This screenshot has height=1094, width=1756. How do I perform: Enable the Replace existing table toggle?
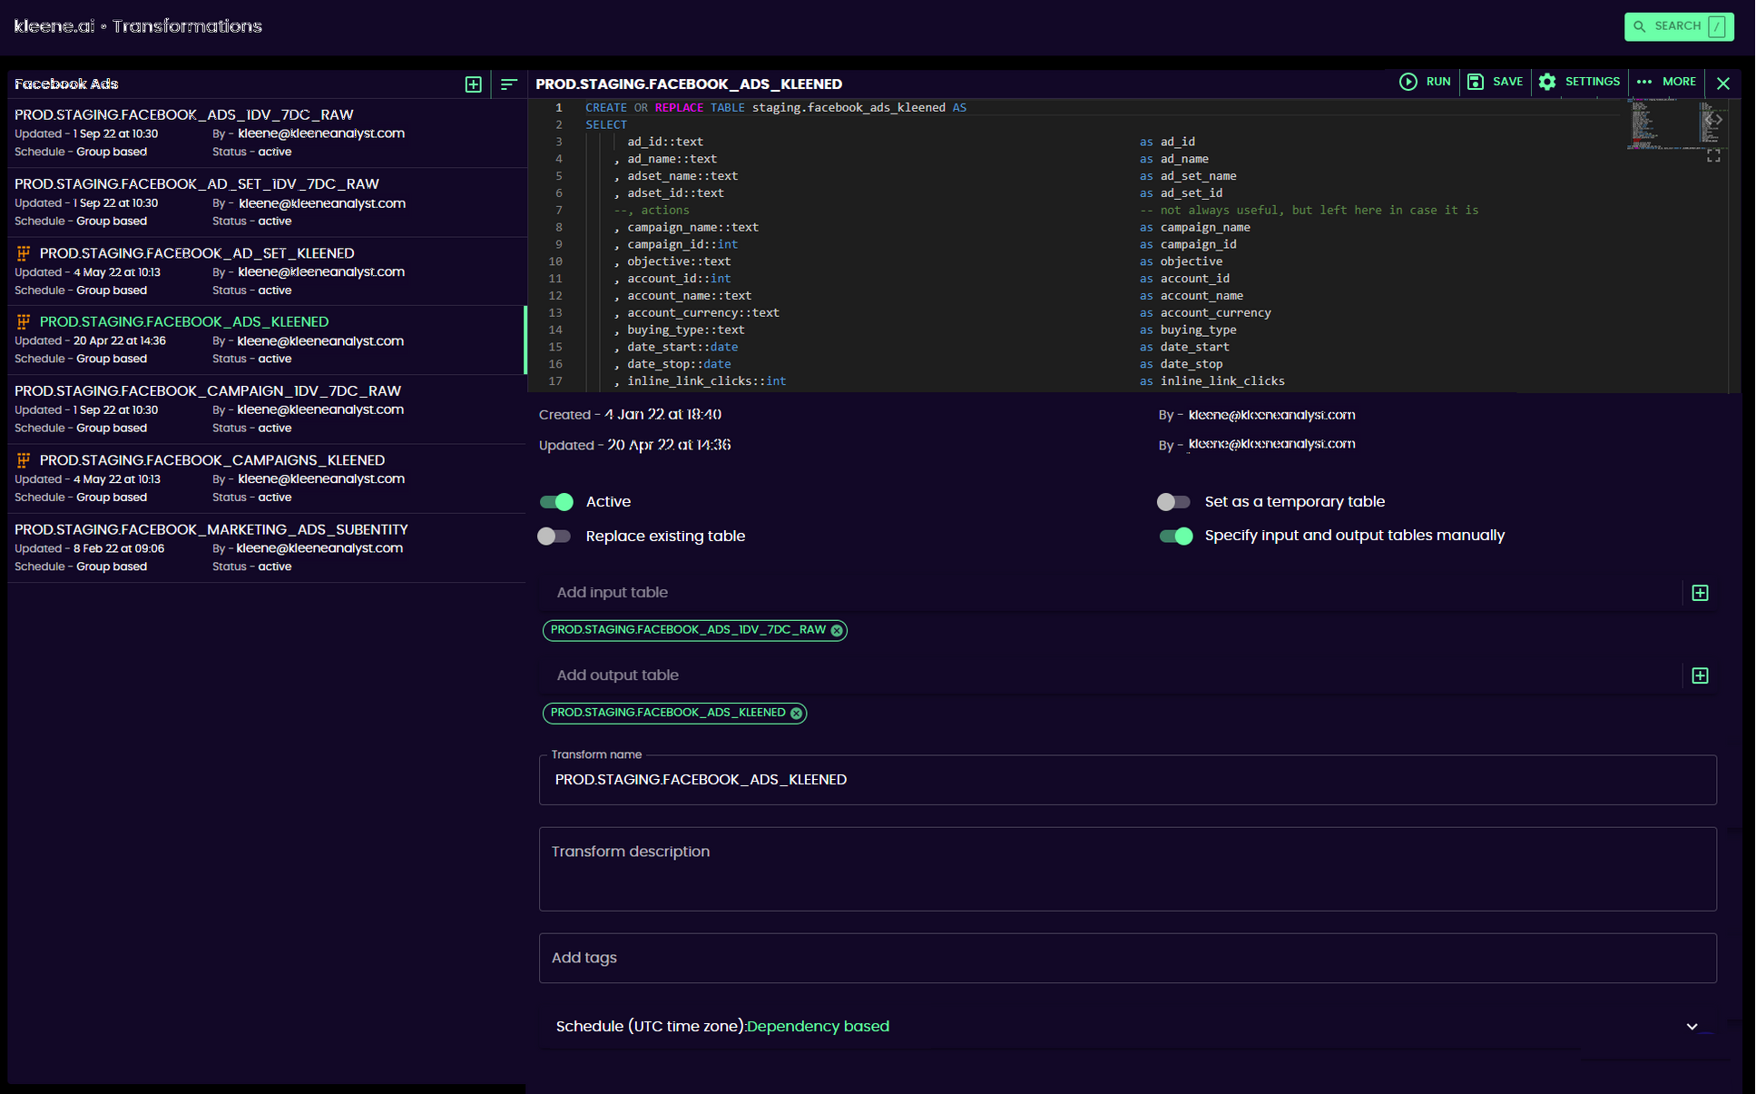pos(554,537)
